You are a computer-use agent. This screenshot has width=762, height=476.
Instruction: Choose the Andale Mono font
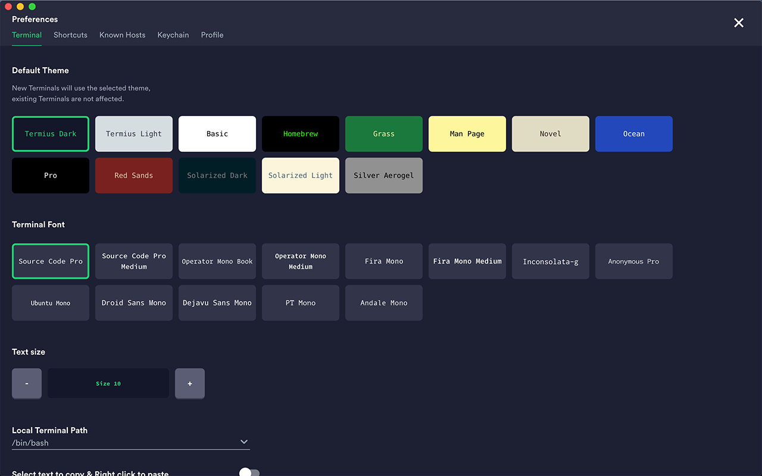384,303
